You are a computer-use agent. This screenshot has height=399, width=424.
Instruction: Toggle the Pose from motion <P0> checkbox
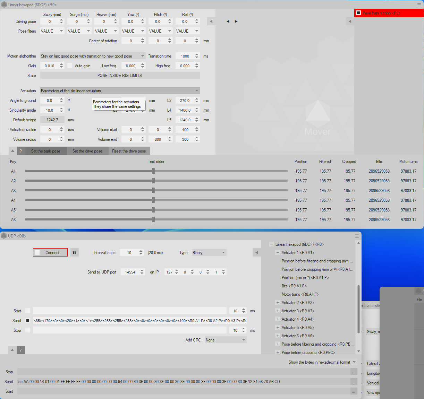pos(359,13)
